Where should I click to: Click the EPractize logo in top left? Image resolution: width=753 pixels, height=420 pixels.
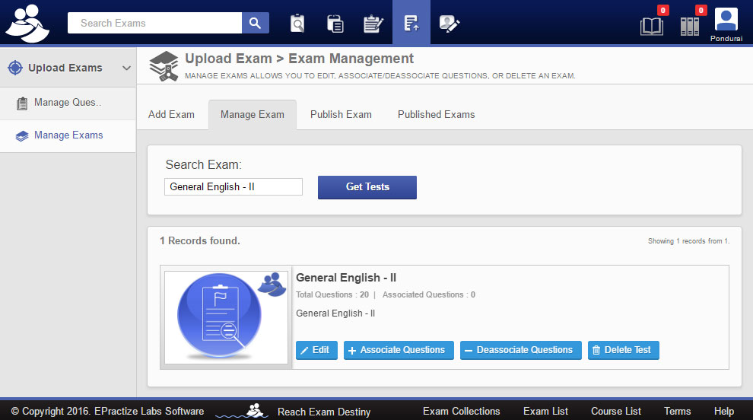(27, 23)
